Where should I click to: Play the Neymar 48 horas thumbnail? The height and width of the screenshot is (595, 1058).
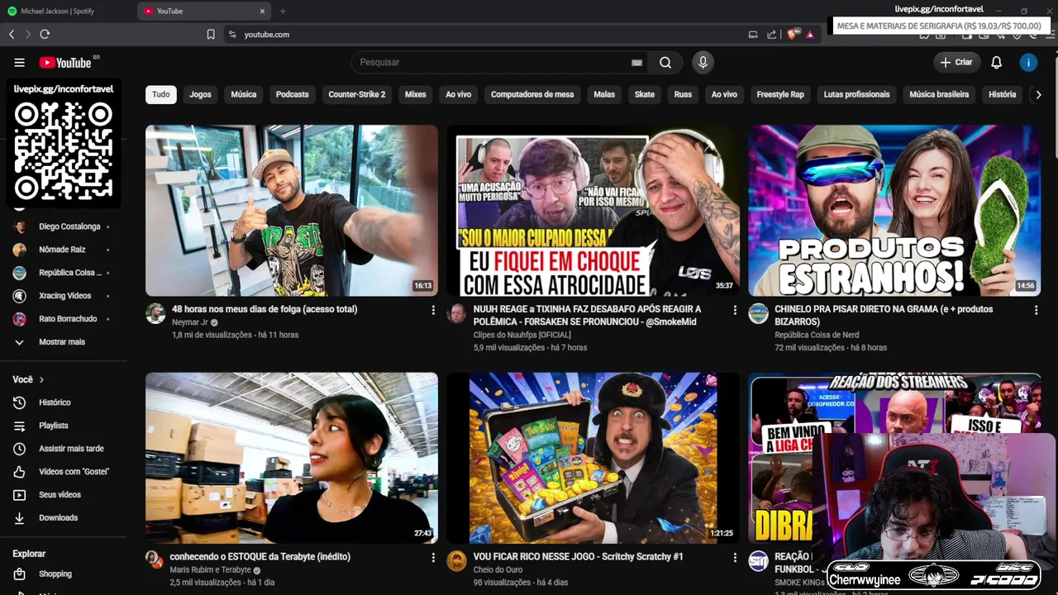[292, 210]
